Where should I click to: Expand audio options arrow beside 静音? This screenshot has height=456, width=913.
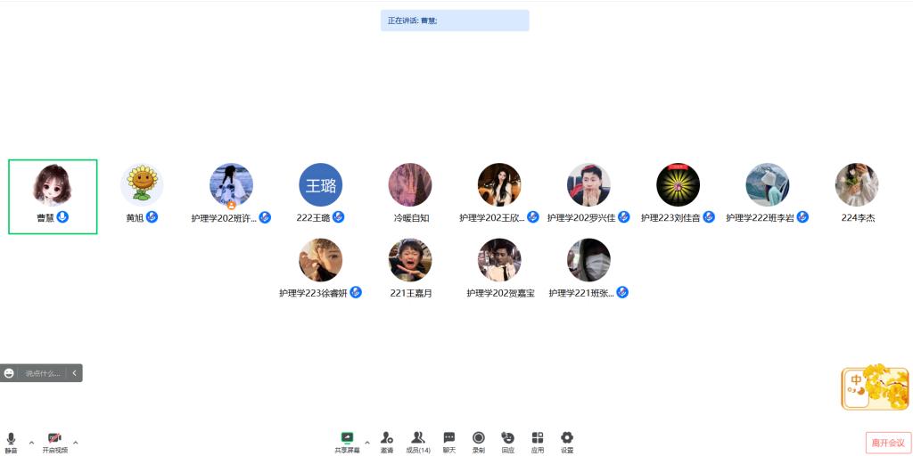click(31, 442)
